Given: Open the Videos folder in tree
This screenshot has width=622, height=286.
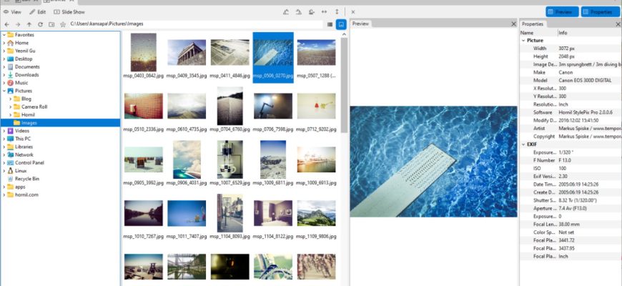Looking at the screenshot, I should (x=19, y=131).
